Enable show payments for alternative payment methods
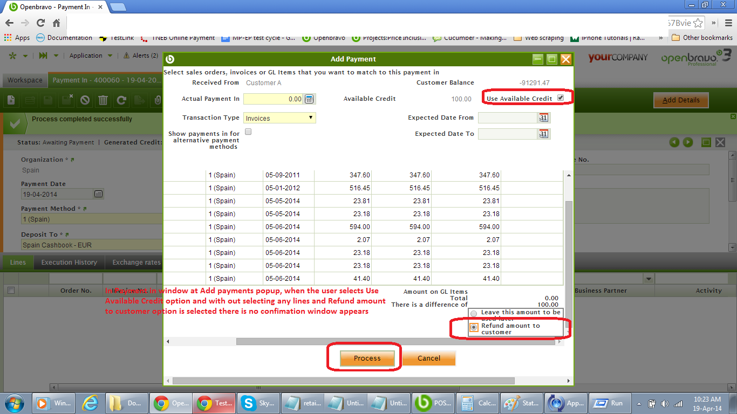The width and height of the screenshot is (737, 414). pos(248,132)
